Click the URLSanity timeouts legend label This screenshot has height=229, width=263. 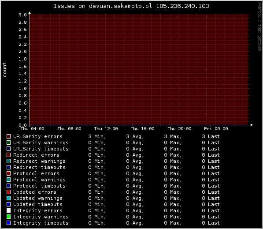[x=41, y=149]
